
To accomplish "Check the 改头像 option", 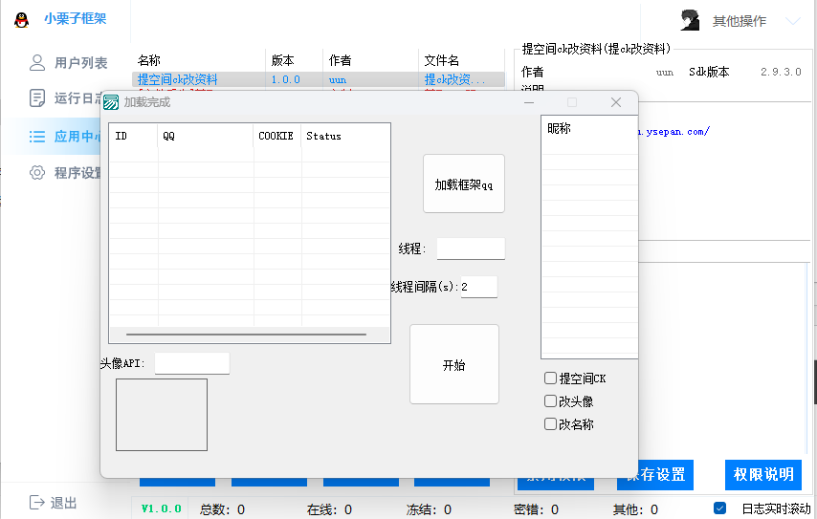I will [550, 401].
